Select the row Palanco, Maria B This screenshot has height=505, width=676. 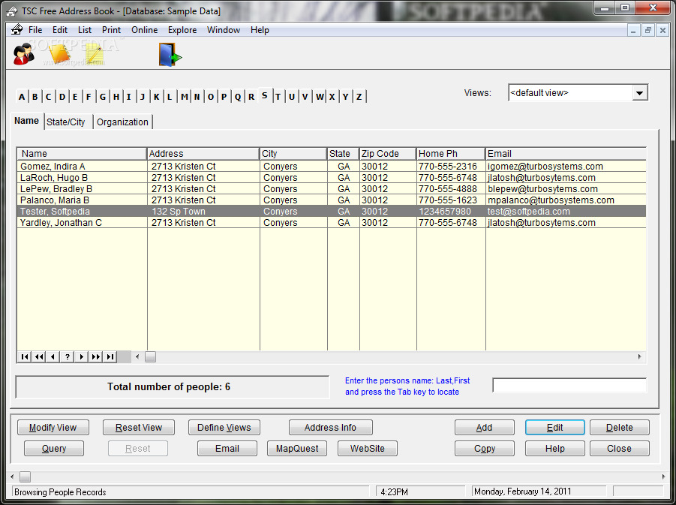coord(331,200)
